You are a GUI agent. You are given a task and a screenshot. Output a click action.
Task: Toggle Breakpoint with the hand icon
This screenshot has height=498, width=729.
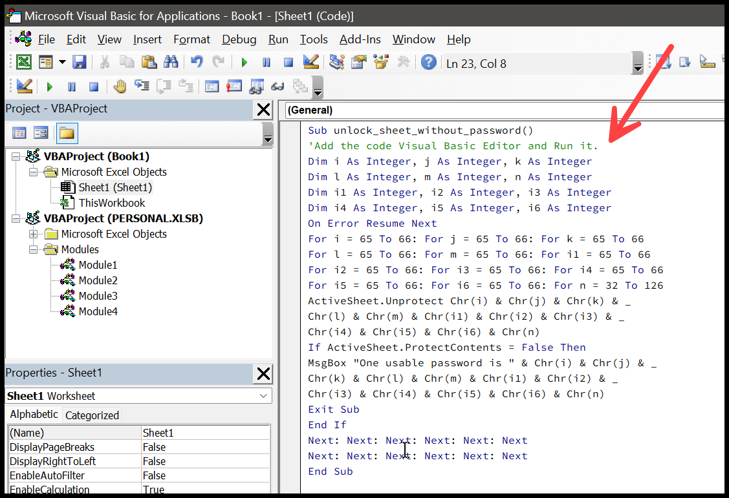click(x=120, y=87)
